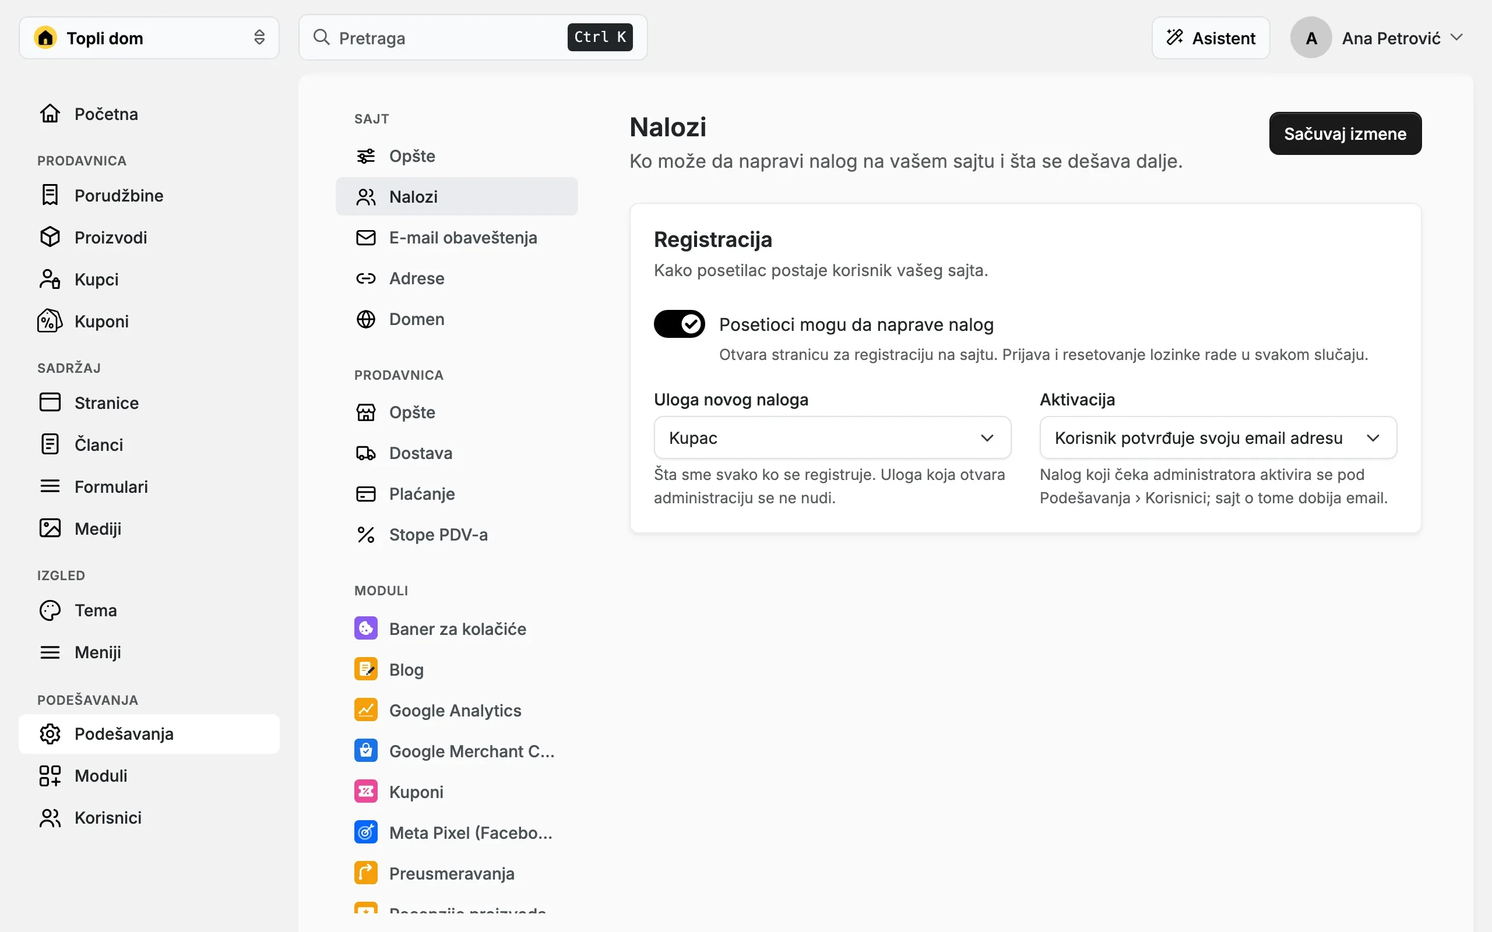Open the Topli dom site switcher
Image resolution: width=1492 pixels, height=932 pixels.
pyautogui.click(x=149, y=38)
